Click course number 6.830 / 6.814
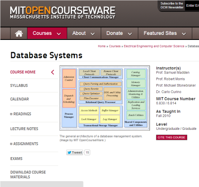The image size is (199, 187). (x=166, y=103)
